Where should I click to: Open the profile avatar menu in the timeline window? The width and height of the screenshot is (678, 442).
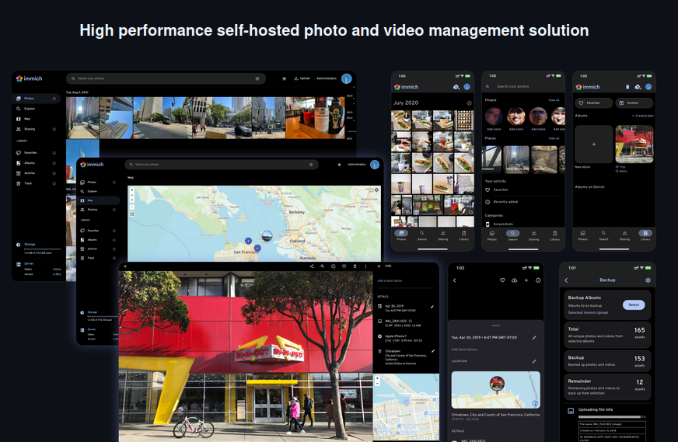coord(346,78)
